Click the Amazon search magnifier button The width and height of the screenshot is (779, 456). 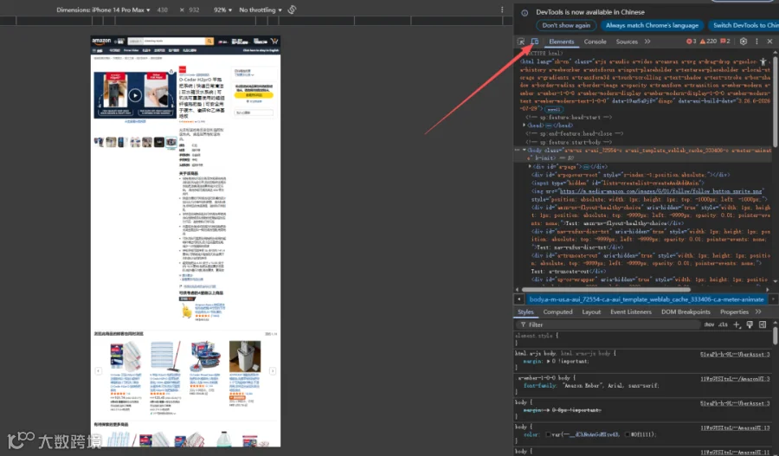click(209, 42)
